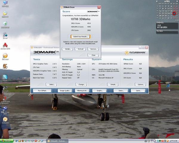Click the taskbar clock showing 01:00

[173, 141]
